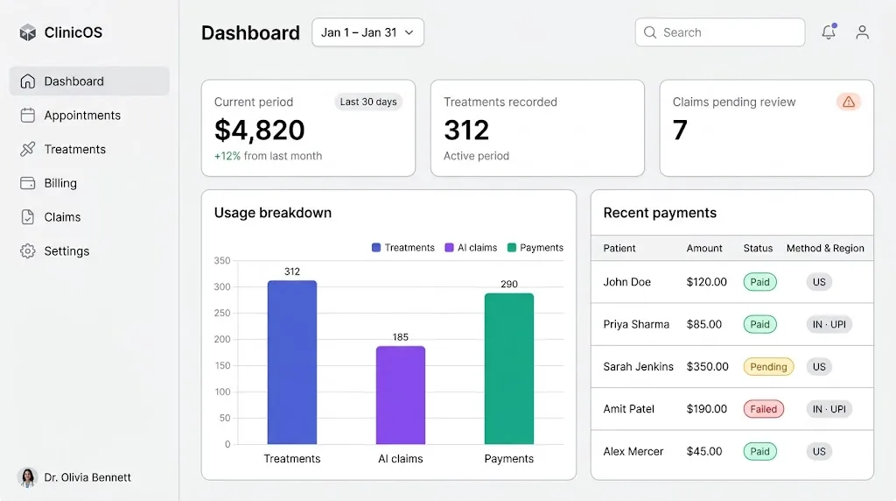Select Amit Patel in payments table

[628, 409]
